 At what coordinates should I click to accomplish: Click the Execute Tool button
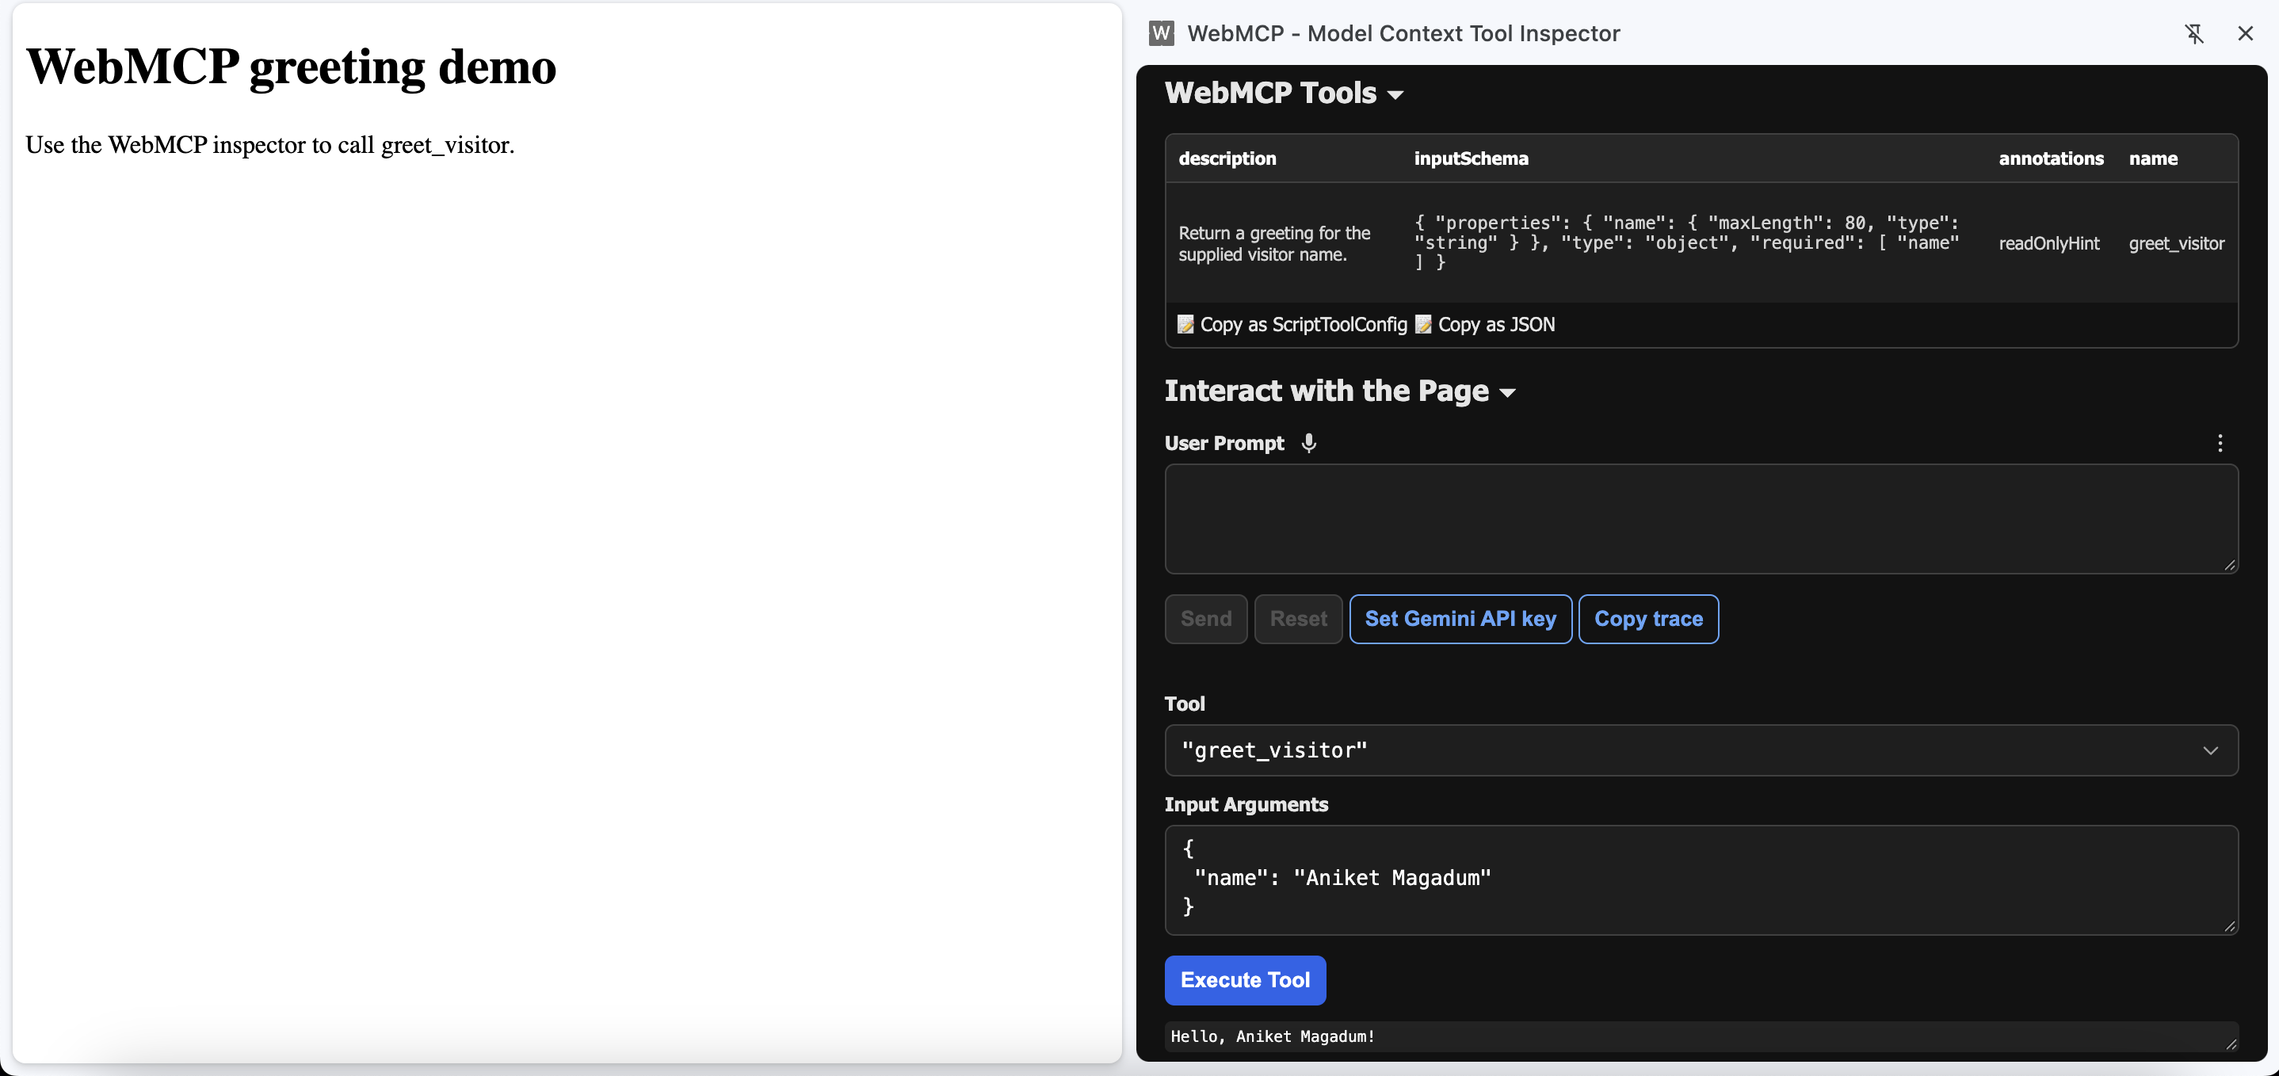[x=1245, y=979]
